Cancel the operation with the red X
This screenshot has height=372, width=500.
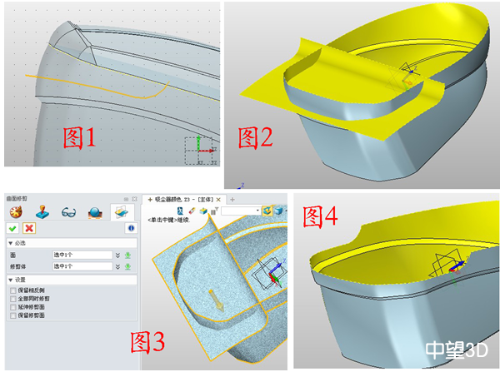(x=29, y=228)
